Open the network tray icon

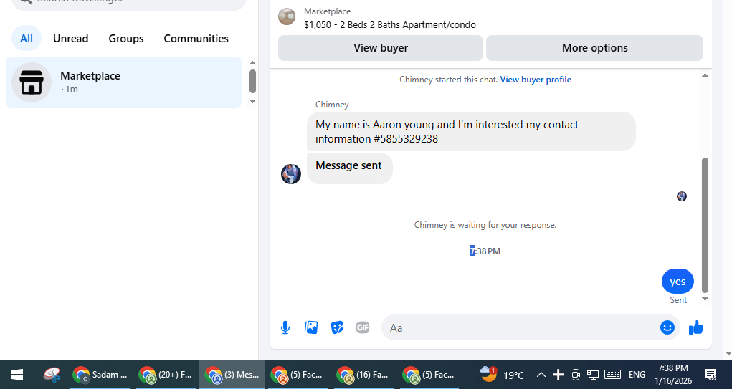click(593, 375)
